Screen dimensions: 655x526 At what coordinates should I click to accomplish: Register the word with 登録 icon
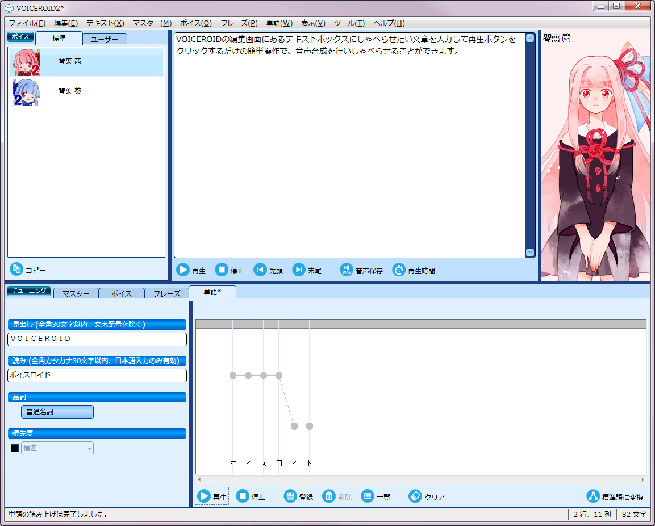(x=290, y=496)
